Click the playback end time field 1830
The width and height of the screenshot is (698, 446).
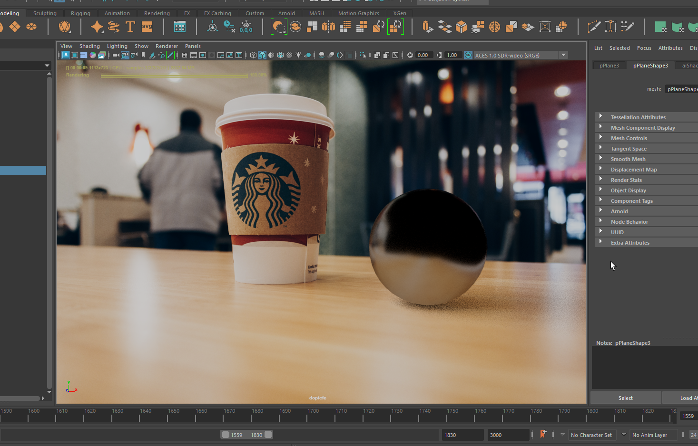(x=462, y=435)
